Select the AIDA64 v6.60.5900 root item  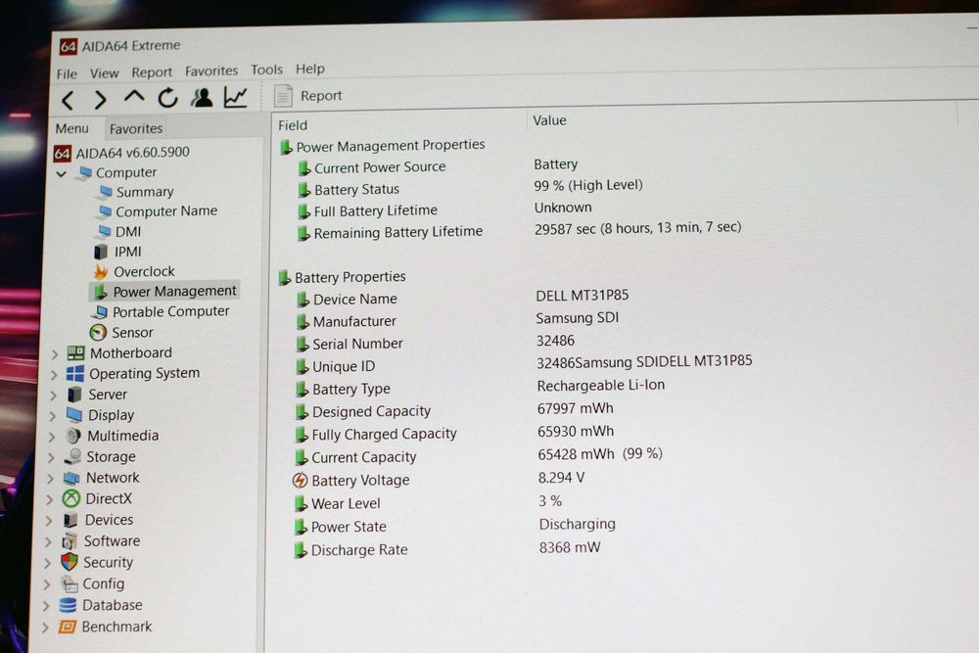click(x=121, y=153)
